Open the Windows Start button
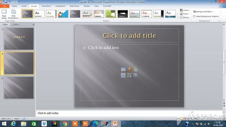Viewport: 226px width, 127px height. (4, 124)
